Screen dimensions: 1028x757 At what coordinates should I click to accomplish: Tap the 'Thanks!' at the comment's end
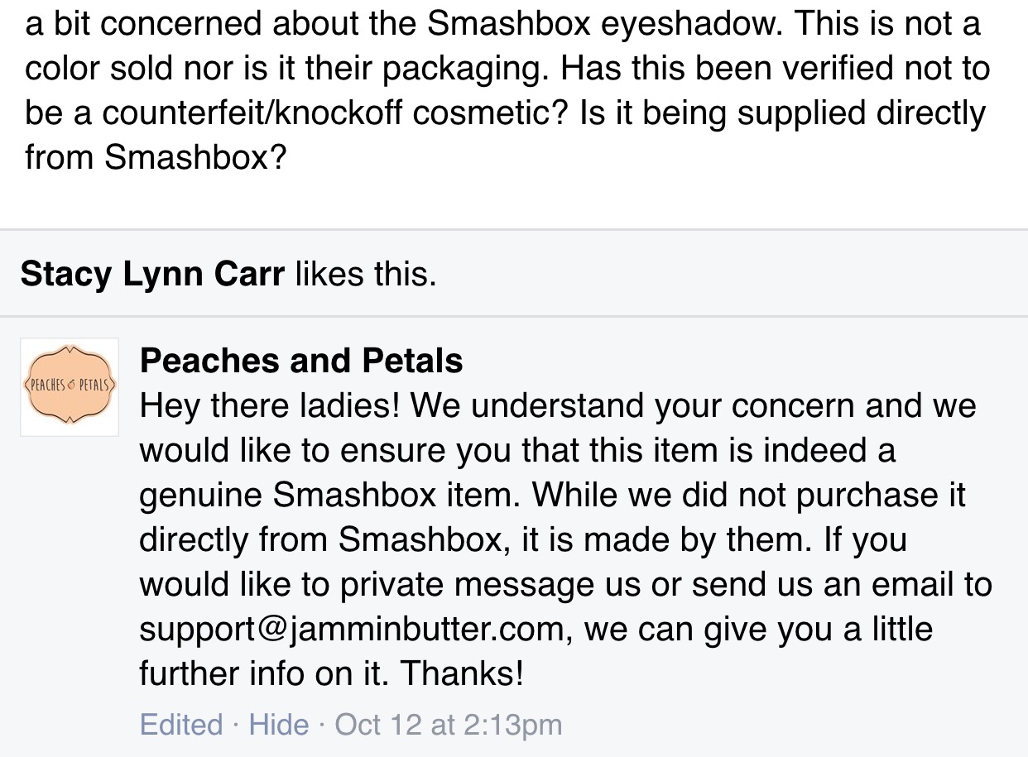tap(463, 674)
